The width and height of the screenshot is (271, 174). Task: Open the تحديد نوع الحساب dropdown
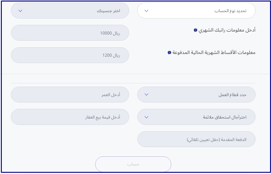coord(196,11)
